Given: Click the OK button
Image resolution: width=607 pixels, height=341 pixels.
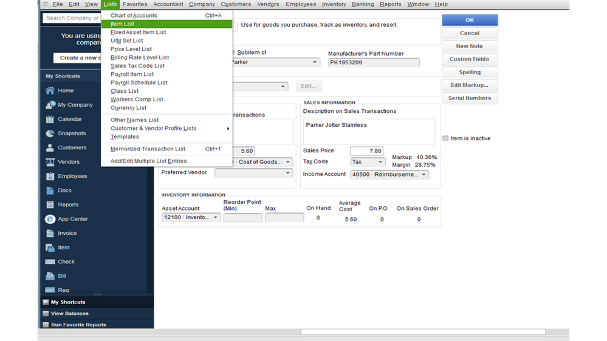Looking at the screenshot, I should (x=470, y=20).
